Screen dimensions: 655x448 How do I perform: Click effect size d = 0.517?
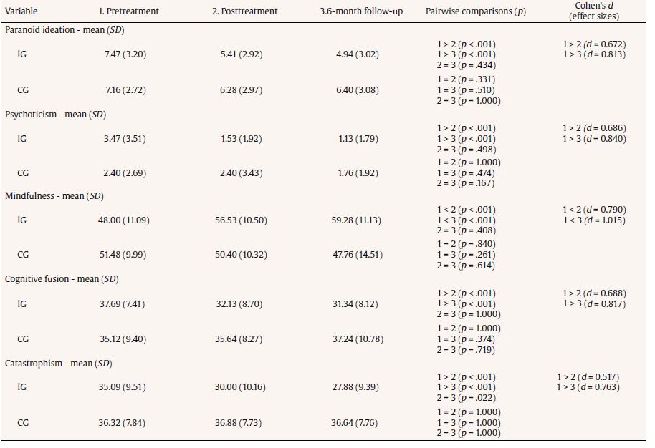pyautogui.click(x=588, y=377)
